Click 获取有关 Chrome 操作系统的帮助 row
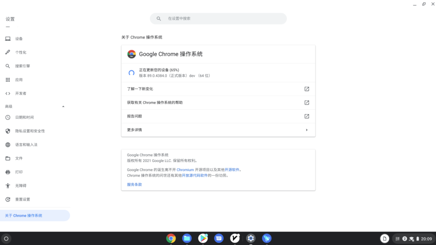The width and height of the screenshot is (436, 245). click(218, 102)
